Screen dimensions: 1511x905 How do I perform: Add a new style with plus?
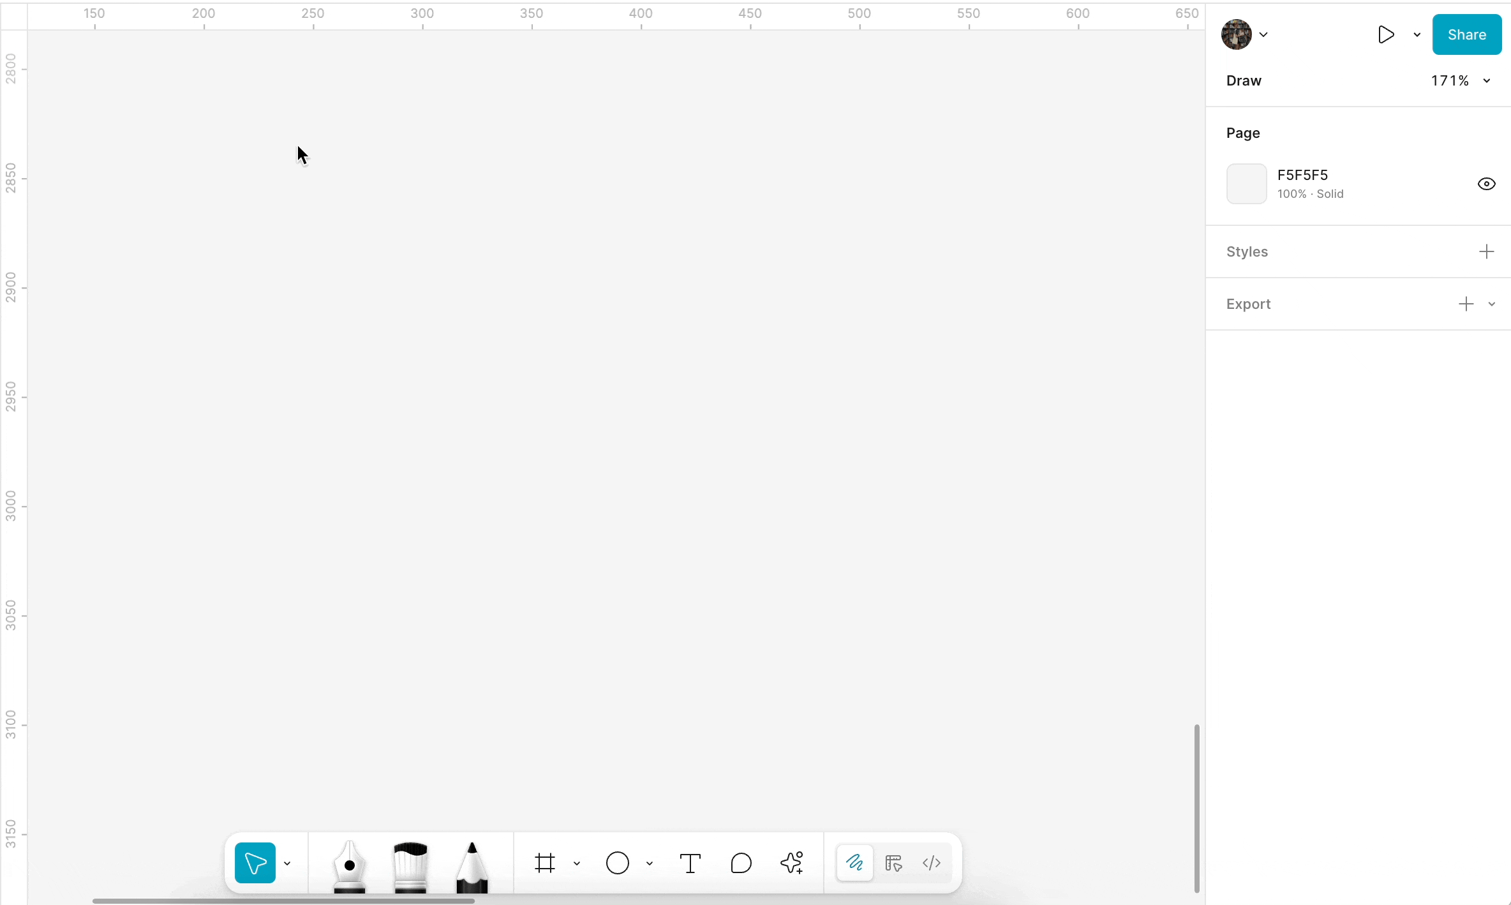coord(1486,251)
